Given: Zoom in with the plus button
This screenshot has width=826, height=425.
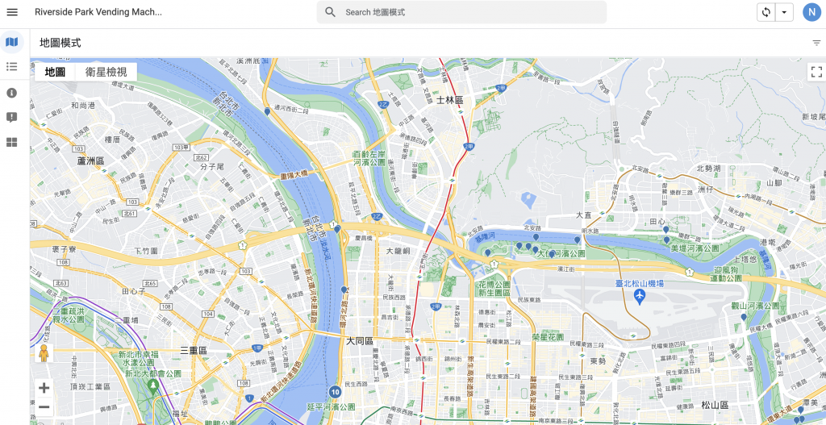Looking at the screenshot, I should 44,388.
